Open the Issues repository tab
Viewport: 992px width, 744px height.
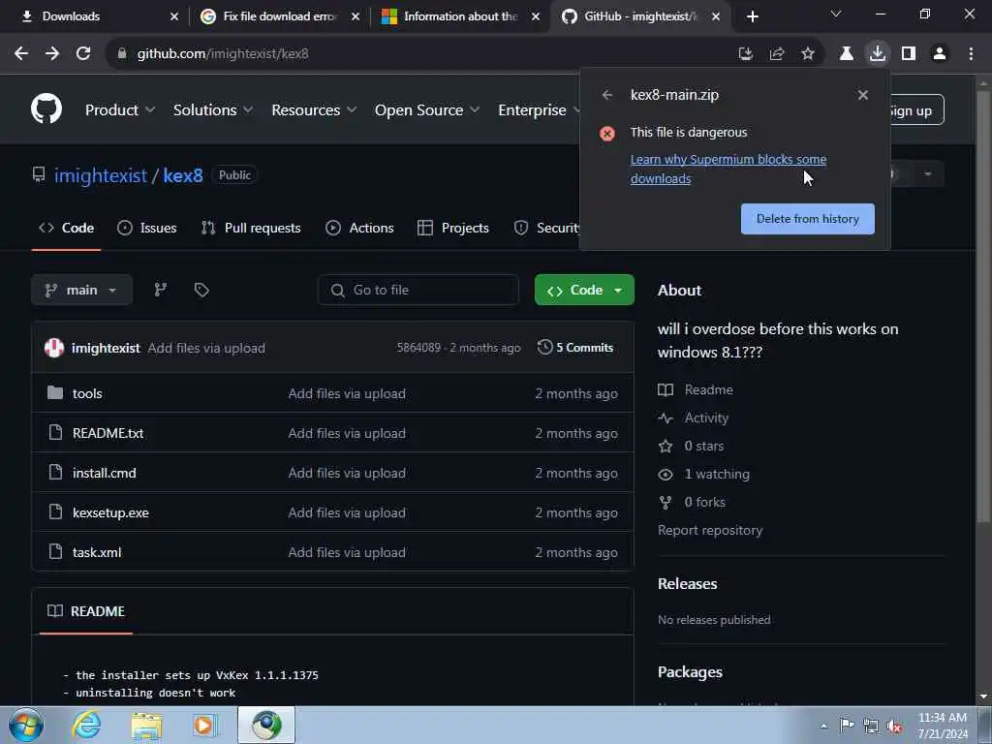coord(147,228)
